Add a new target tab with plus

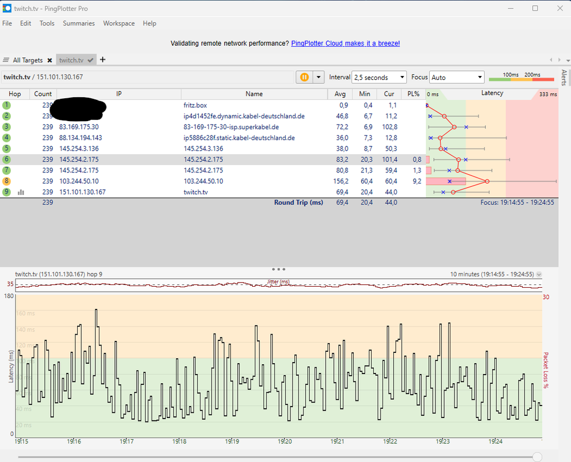(x=103, y=59)
